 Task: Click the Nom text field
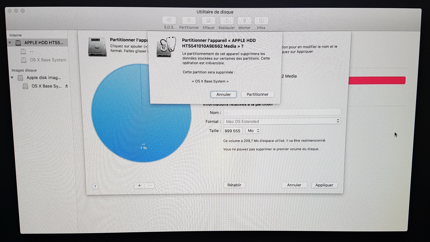[x=282, y=112]
